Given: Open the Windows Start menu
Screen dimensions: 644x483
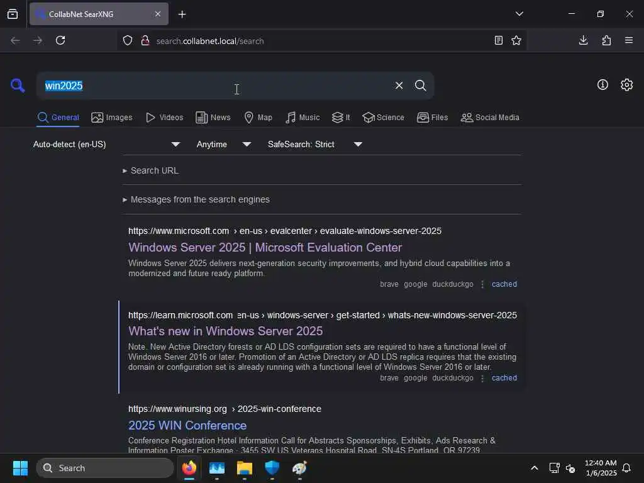Looking at the screenshot, I should tap(20, 468).
